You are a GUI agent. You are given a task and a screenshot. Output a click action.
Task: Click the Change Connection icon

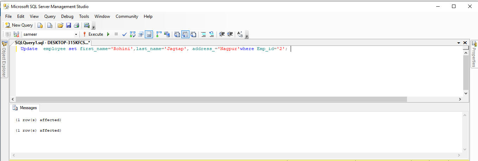click(16, 34)
